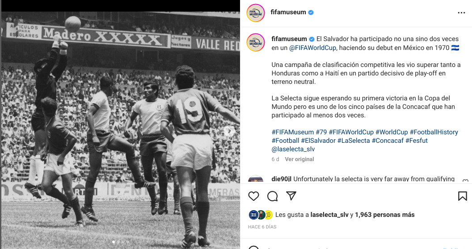Image resolution: width=472 pixels, height=249 pixels.
Task: Open the three-dot more options menu
Action: click(x=461, y=12)
